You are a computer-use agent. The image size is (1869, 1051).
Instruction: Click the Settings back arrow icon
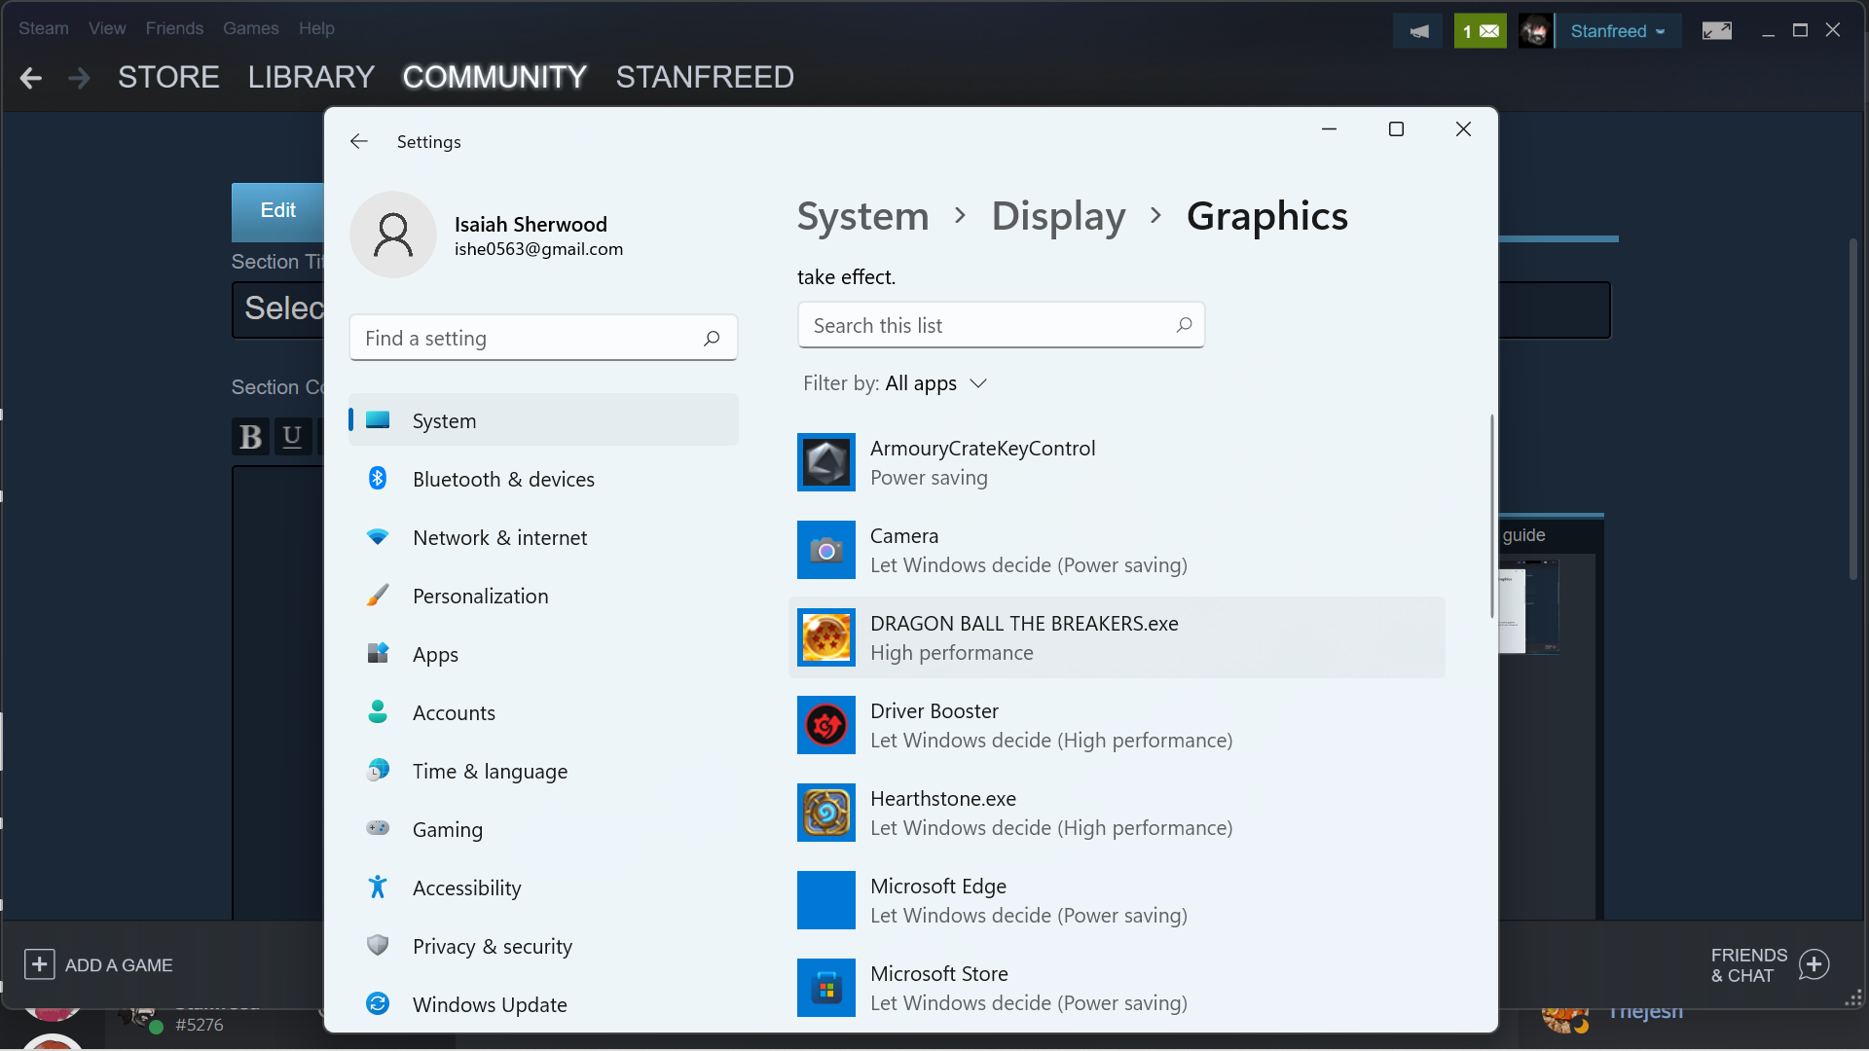[359, 142]
